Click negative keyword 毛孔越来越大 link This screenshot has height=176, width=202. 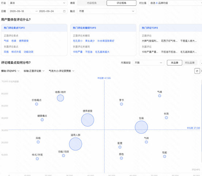coord(102,52)
